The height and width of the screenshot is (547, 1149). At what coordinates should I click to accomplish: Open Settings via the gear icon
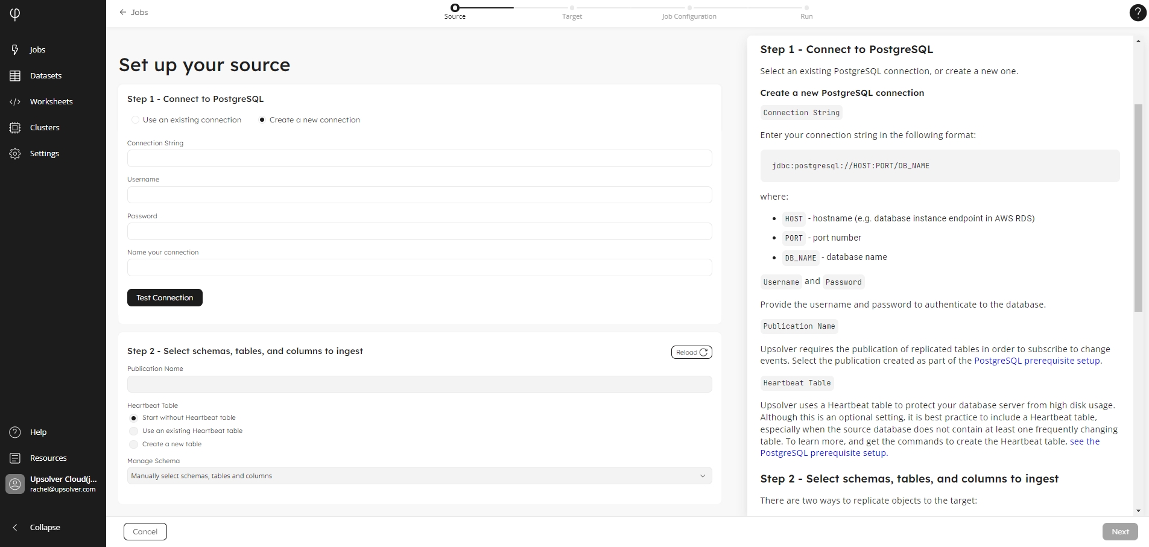coord(15,153)
